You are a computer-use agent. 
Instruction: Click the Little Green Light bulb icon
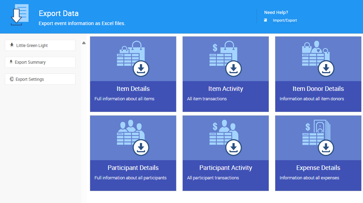tap(12, 45)
